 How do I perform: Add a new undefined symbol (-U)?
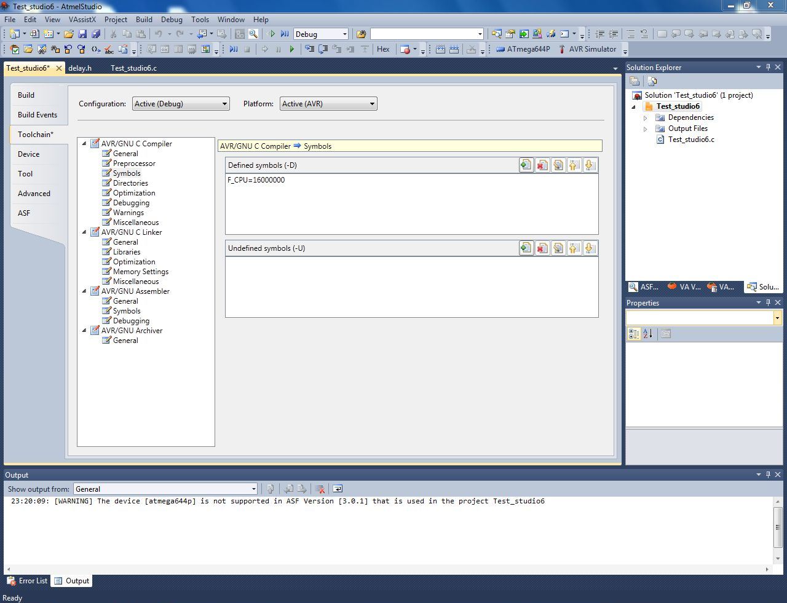pos(526,248)
